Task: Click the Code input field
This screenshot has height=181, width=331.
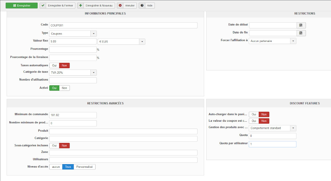Action: coord(123,25)
